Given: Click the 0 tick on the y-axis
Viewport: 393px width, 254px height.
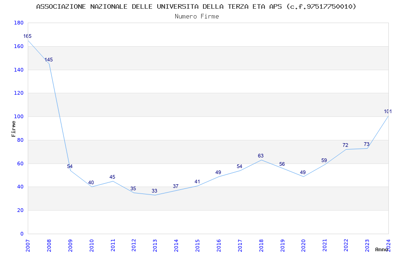Looking at the screenshot, I should [22, 234].
